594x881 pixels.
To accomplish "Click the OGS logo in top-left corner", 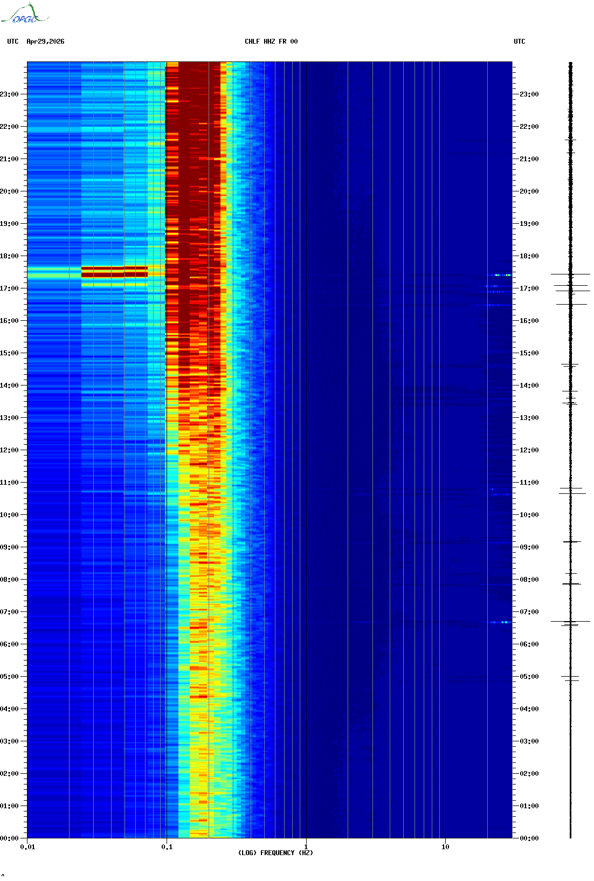I will click(24, 14).
